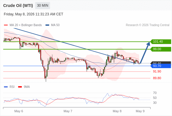Click the blue upward forecast arrow
172x116 pixels.
pyautogui.click(x=145, y=52)
